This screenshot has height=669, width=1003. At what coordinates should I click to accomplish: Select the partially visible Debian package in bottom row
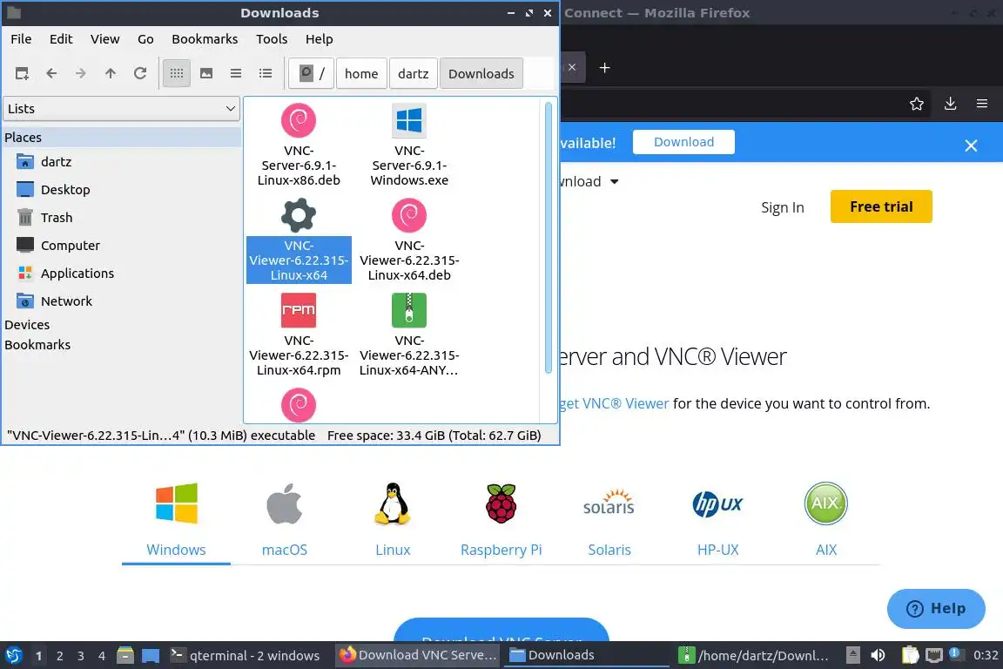[x=299, y=404]
